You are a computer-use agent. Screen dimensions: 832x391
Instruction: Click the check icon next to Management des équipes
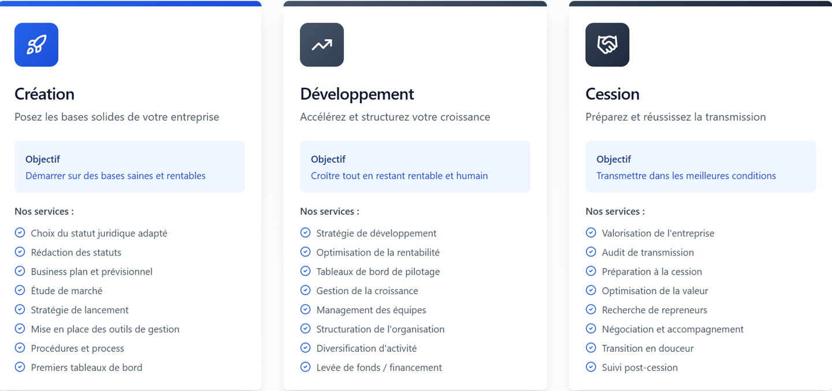[x=305, y=310]
